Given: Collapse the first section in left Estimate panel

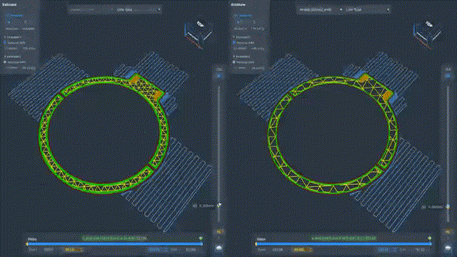Looking at the screenshot, I should pyautogui.click(x=5, y=37).
